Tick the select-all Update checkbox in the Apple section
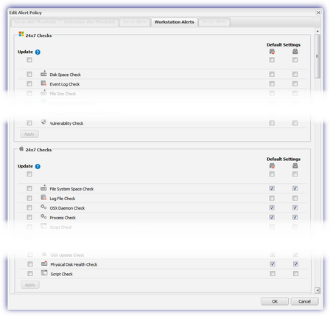Screen dimensions: 330x316 click(29, 174)
